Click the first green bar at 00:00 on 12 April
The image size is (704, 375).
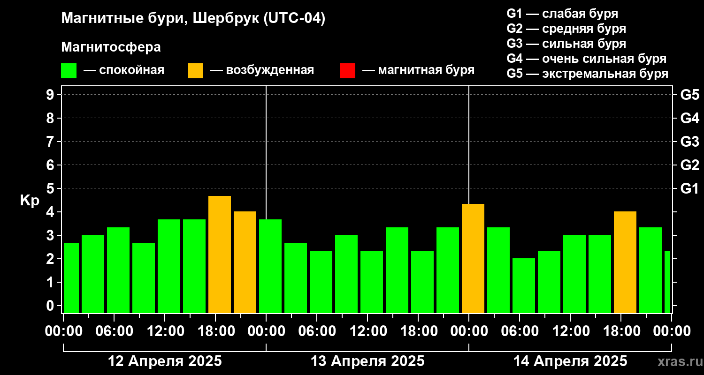[71, 278]
